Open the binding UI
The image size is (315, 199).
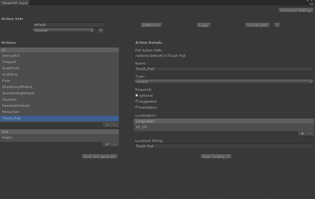[216, 156]
